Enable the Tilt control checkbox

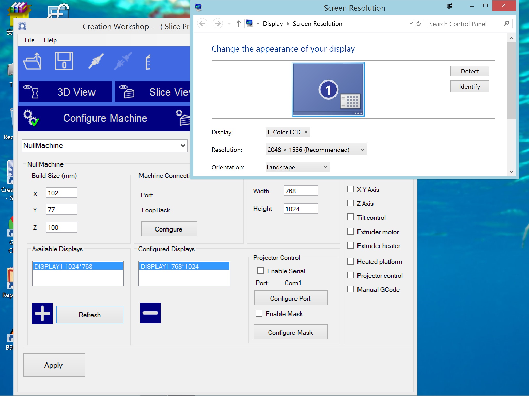click(x=351, y=217)
